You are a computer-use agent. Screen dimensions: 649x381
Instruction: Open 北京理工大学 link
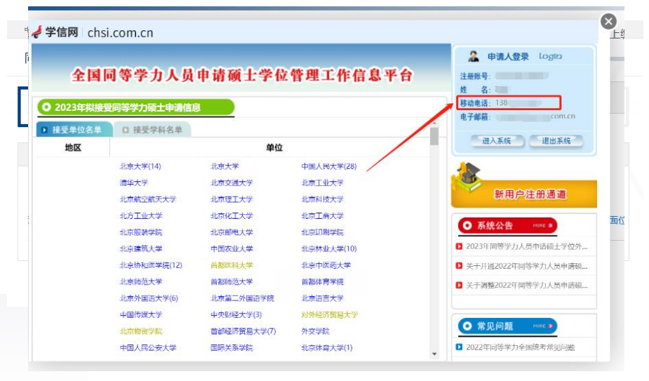pos(232,199)
